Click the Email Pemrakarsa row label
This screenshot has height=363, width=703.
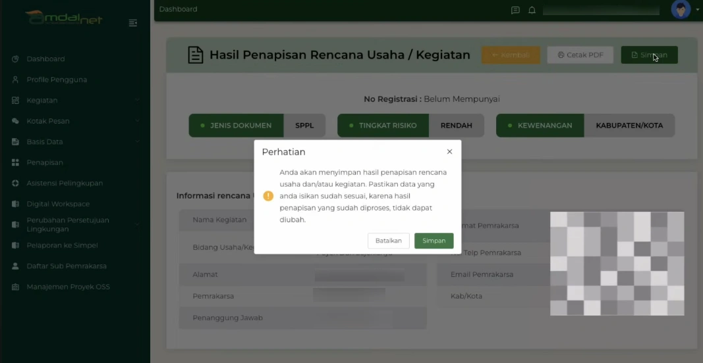482,274
